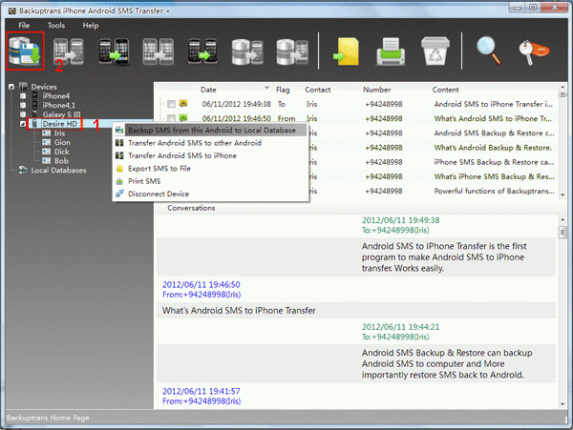Expand the iPhone4 device node
Viewport: 573px width, 430px height.
pos(23,96)
